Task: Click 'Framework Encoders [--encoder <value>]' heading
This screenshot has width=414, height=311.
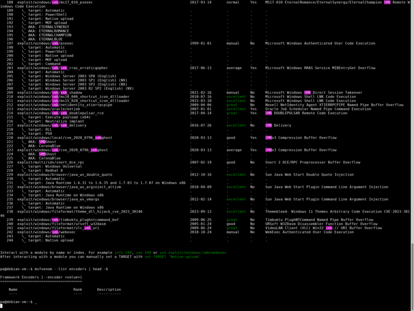Action: [x=41, y=277]
